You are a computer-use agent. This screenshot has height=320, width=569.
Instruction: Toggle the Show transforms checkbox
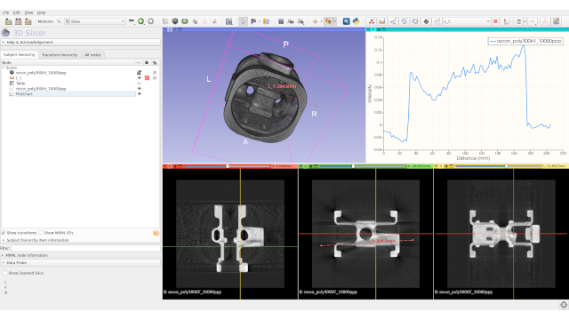(x=4, y=233)
